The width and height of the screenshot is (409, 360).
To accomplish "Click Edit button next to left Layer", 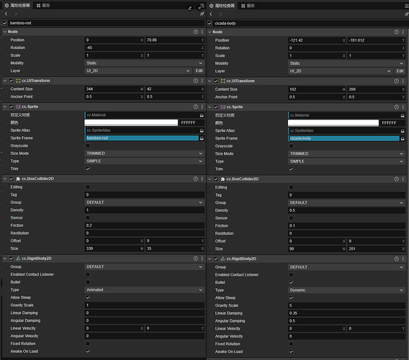I will coord(199,71).
